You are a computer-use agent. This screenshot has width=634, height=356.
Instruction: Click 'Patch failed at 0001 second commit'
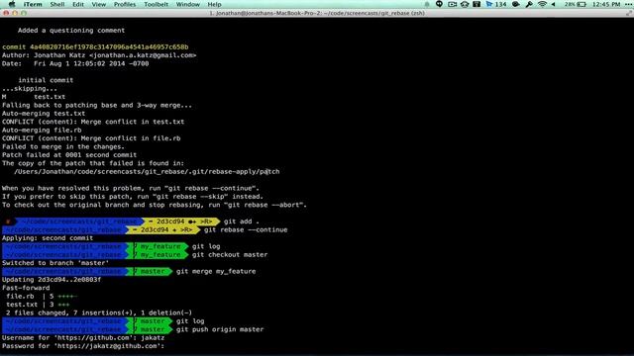[x=69, y=155]
